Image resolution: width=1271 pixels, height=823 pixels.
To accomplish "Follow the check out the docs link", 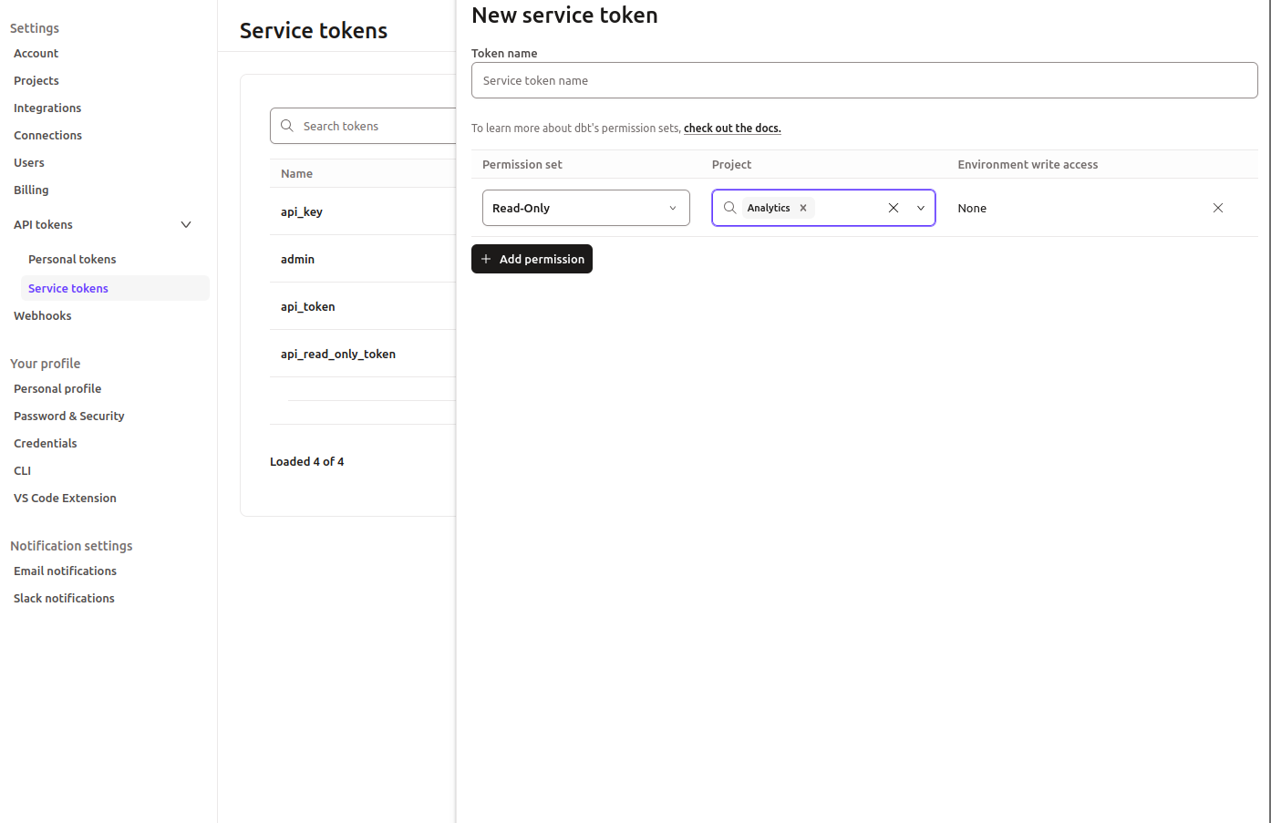I will tap(731, 128).
